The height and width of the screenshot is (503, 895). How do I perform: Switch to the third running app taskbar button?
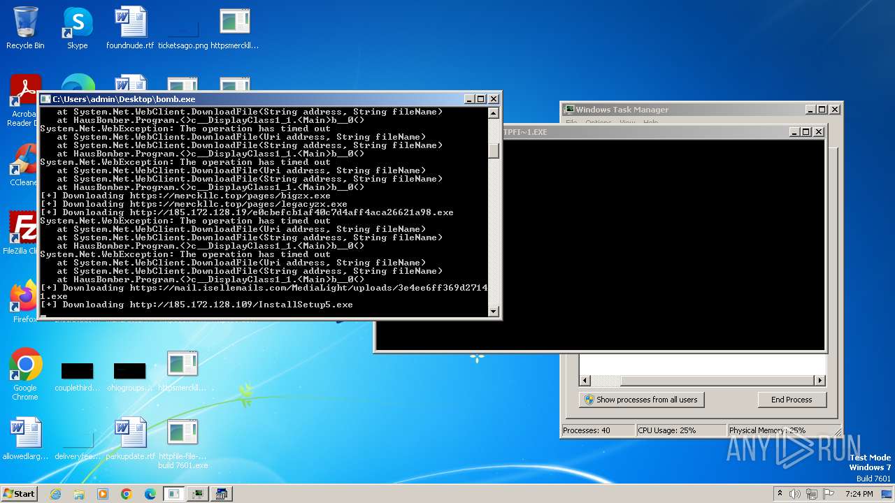[x=221, y=494]
